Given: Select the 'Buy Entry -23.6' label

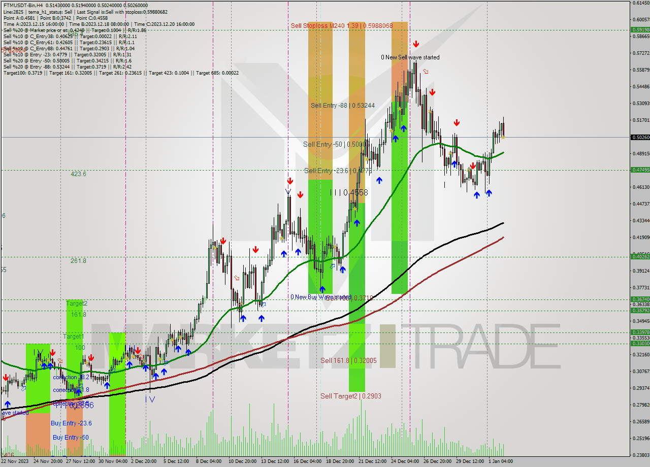Looking at the screenshot, I should 72,423.
